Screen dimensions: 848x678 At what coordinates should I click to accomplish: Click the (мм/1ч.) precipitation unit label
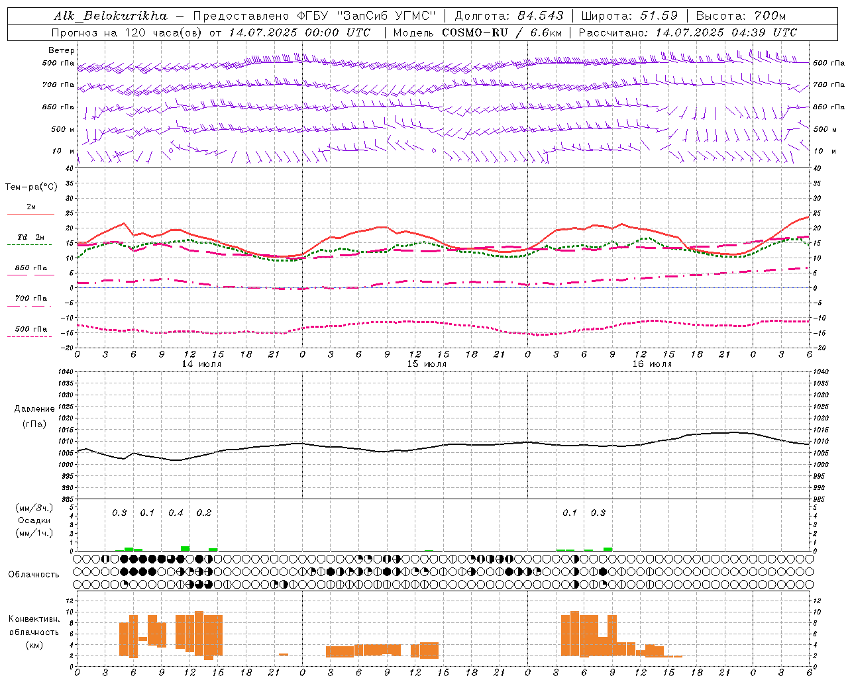tap(34, 533)
